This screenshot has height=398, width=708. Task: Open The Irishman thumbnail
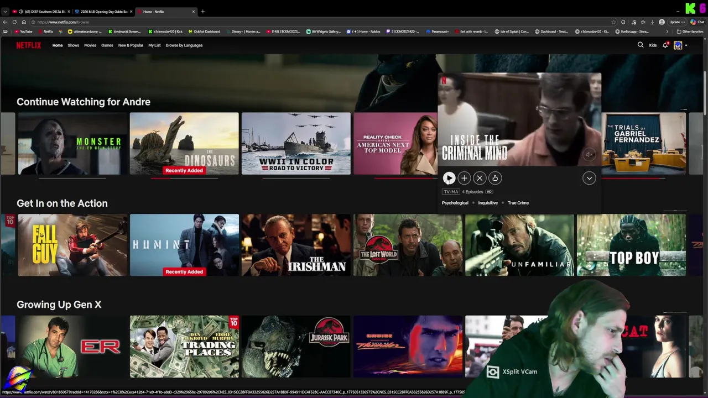(x=296, y=245)
